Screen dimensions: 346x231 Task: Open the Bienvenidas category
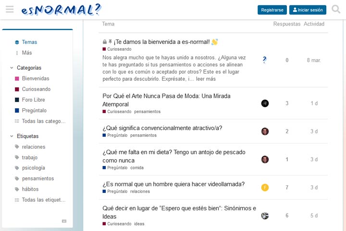36,78
